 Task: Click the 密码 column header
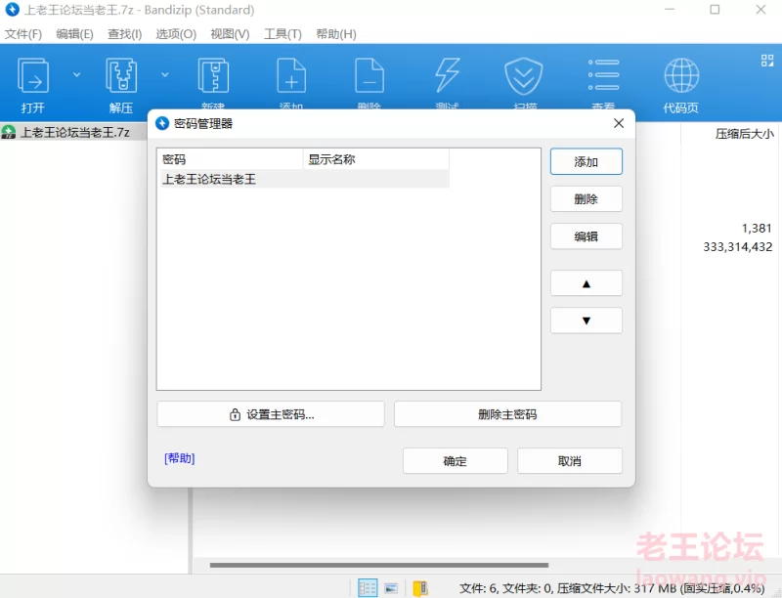[x=232, y=159]
